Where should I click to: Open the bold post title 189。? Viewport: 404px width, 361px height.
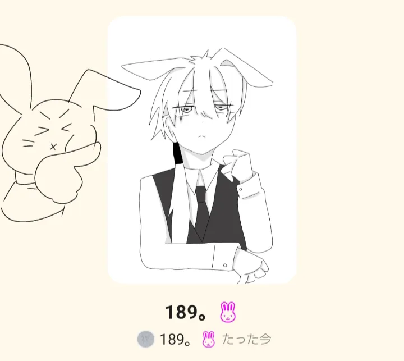tap(186, 312)
